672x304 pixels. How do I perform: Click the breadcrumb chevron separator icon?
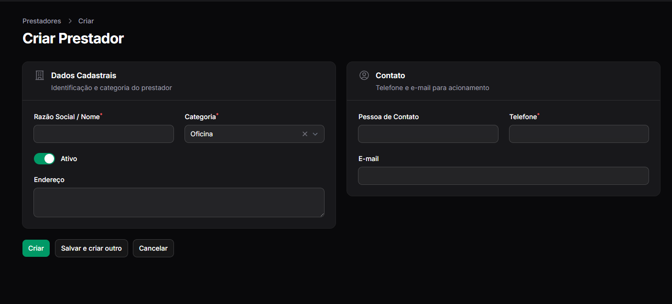coord(70,21)
